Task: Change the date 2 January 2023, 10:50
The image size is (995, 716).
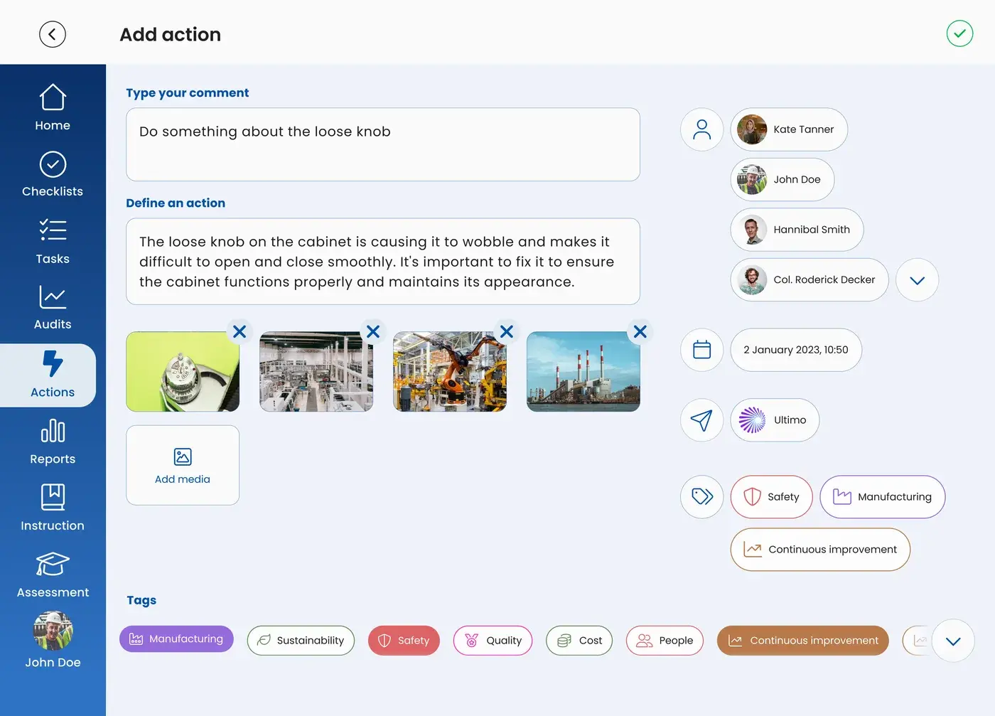Action: [x=796, y=350]
